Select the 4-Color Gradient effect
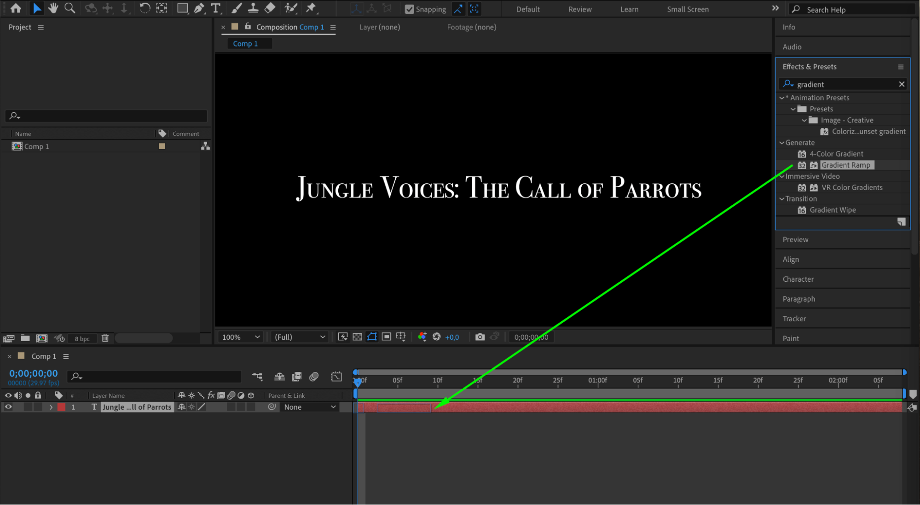The image size is (920, 505). coord(836,154)
